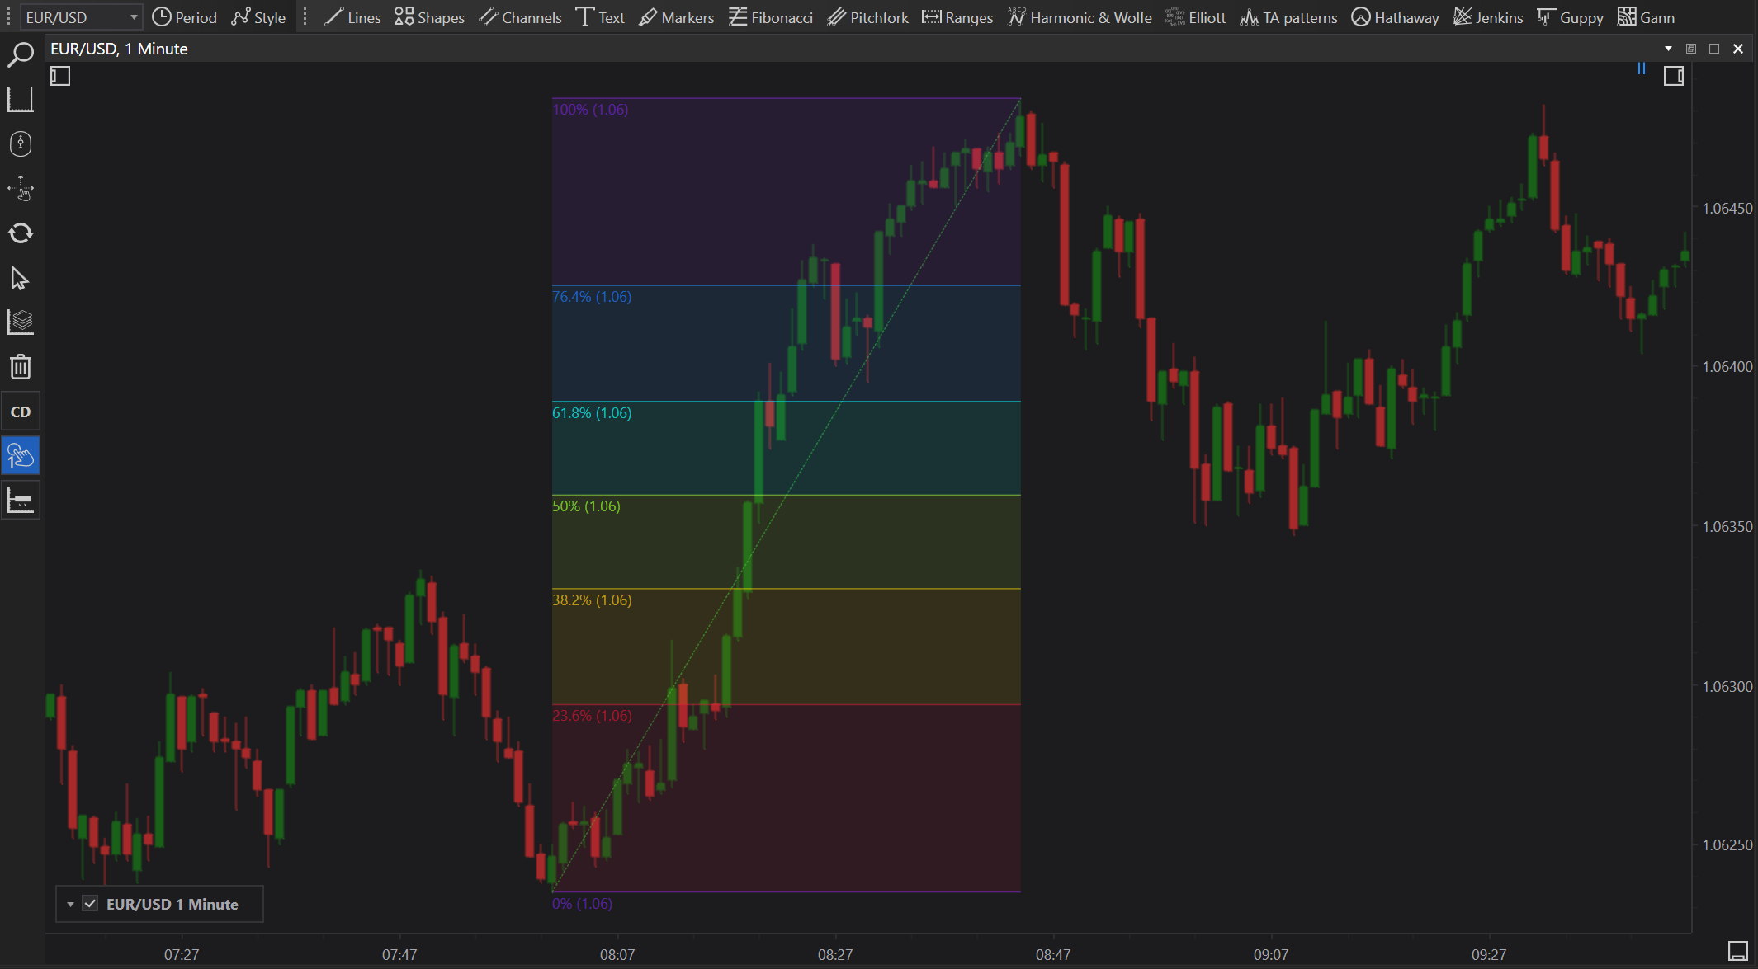
Task: Click the Period button
Action: pyautogui.click(x=184, y=17)
